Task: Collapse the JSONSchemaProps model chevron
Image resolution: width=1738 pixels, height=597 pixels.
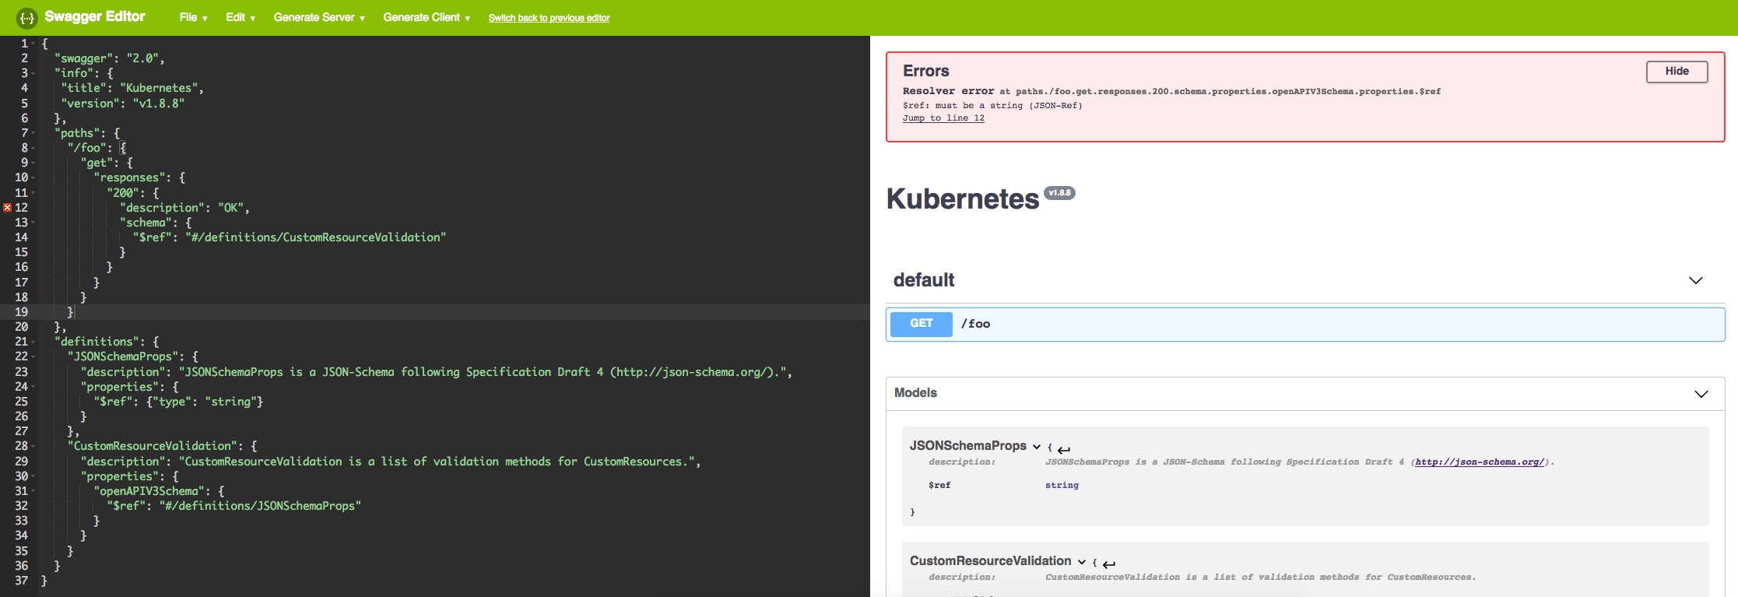Action: pos(1036,447)
